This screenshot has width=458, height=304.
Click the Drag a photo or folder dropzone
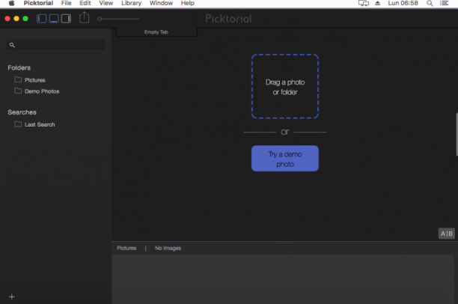click(285, 87)
